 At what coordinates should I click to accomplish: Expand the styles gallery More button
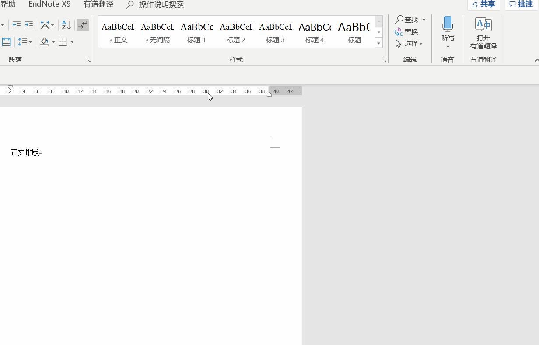coord(379,43)
